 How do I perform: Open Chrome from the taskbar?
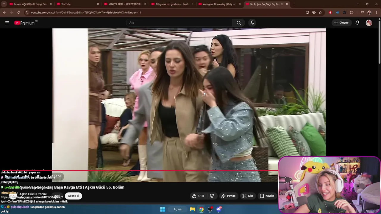point(201,209)
